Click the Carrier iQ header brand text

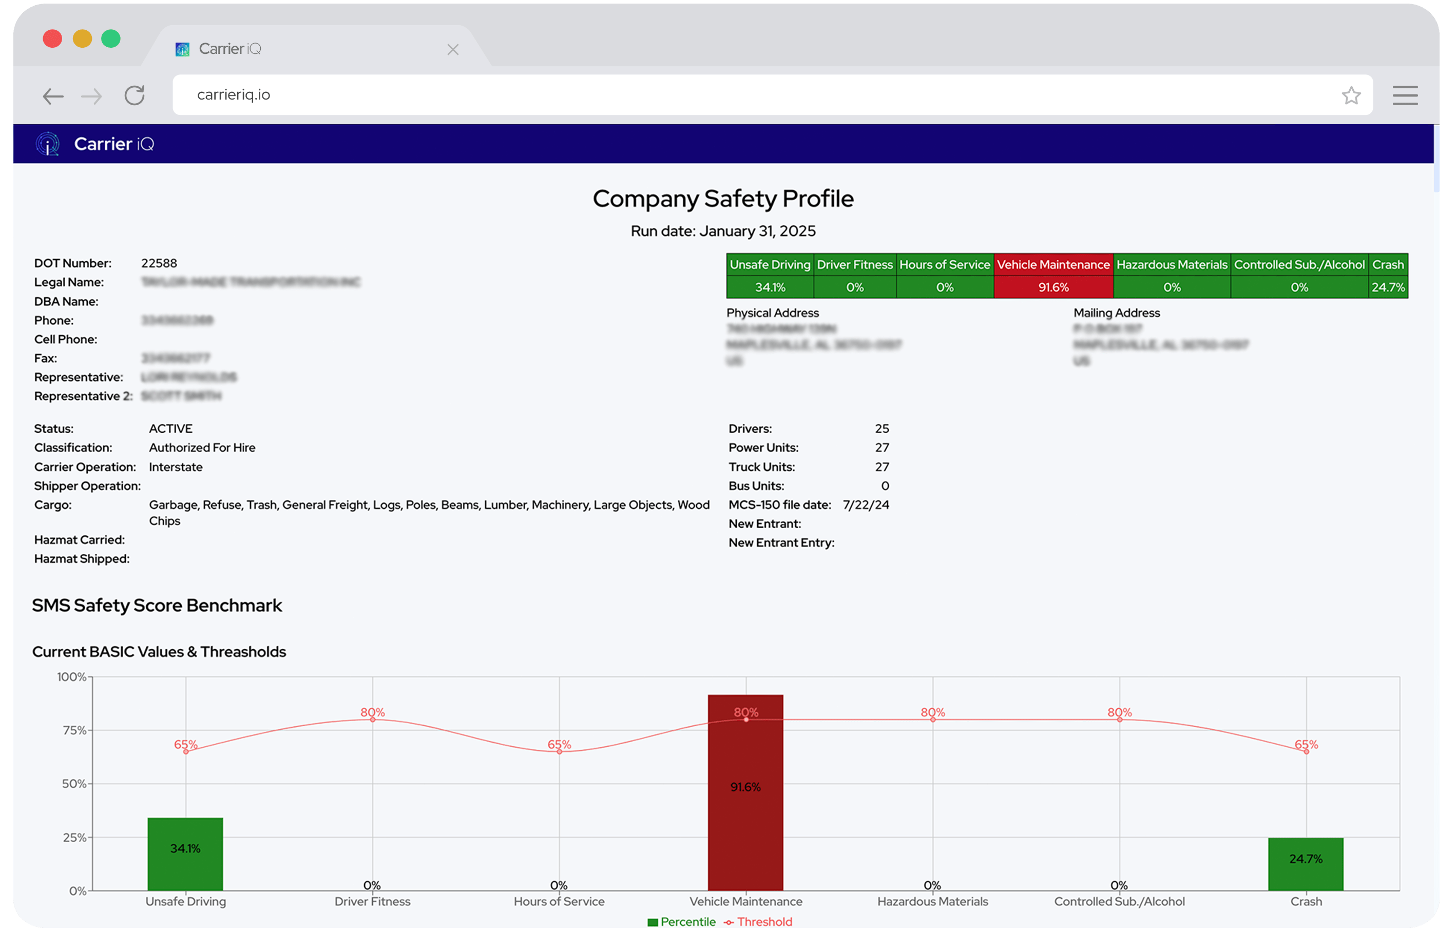(x=113, y=144)
